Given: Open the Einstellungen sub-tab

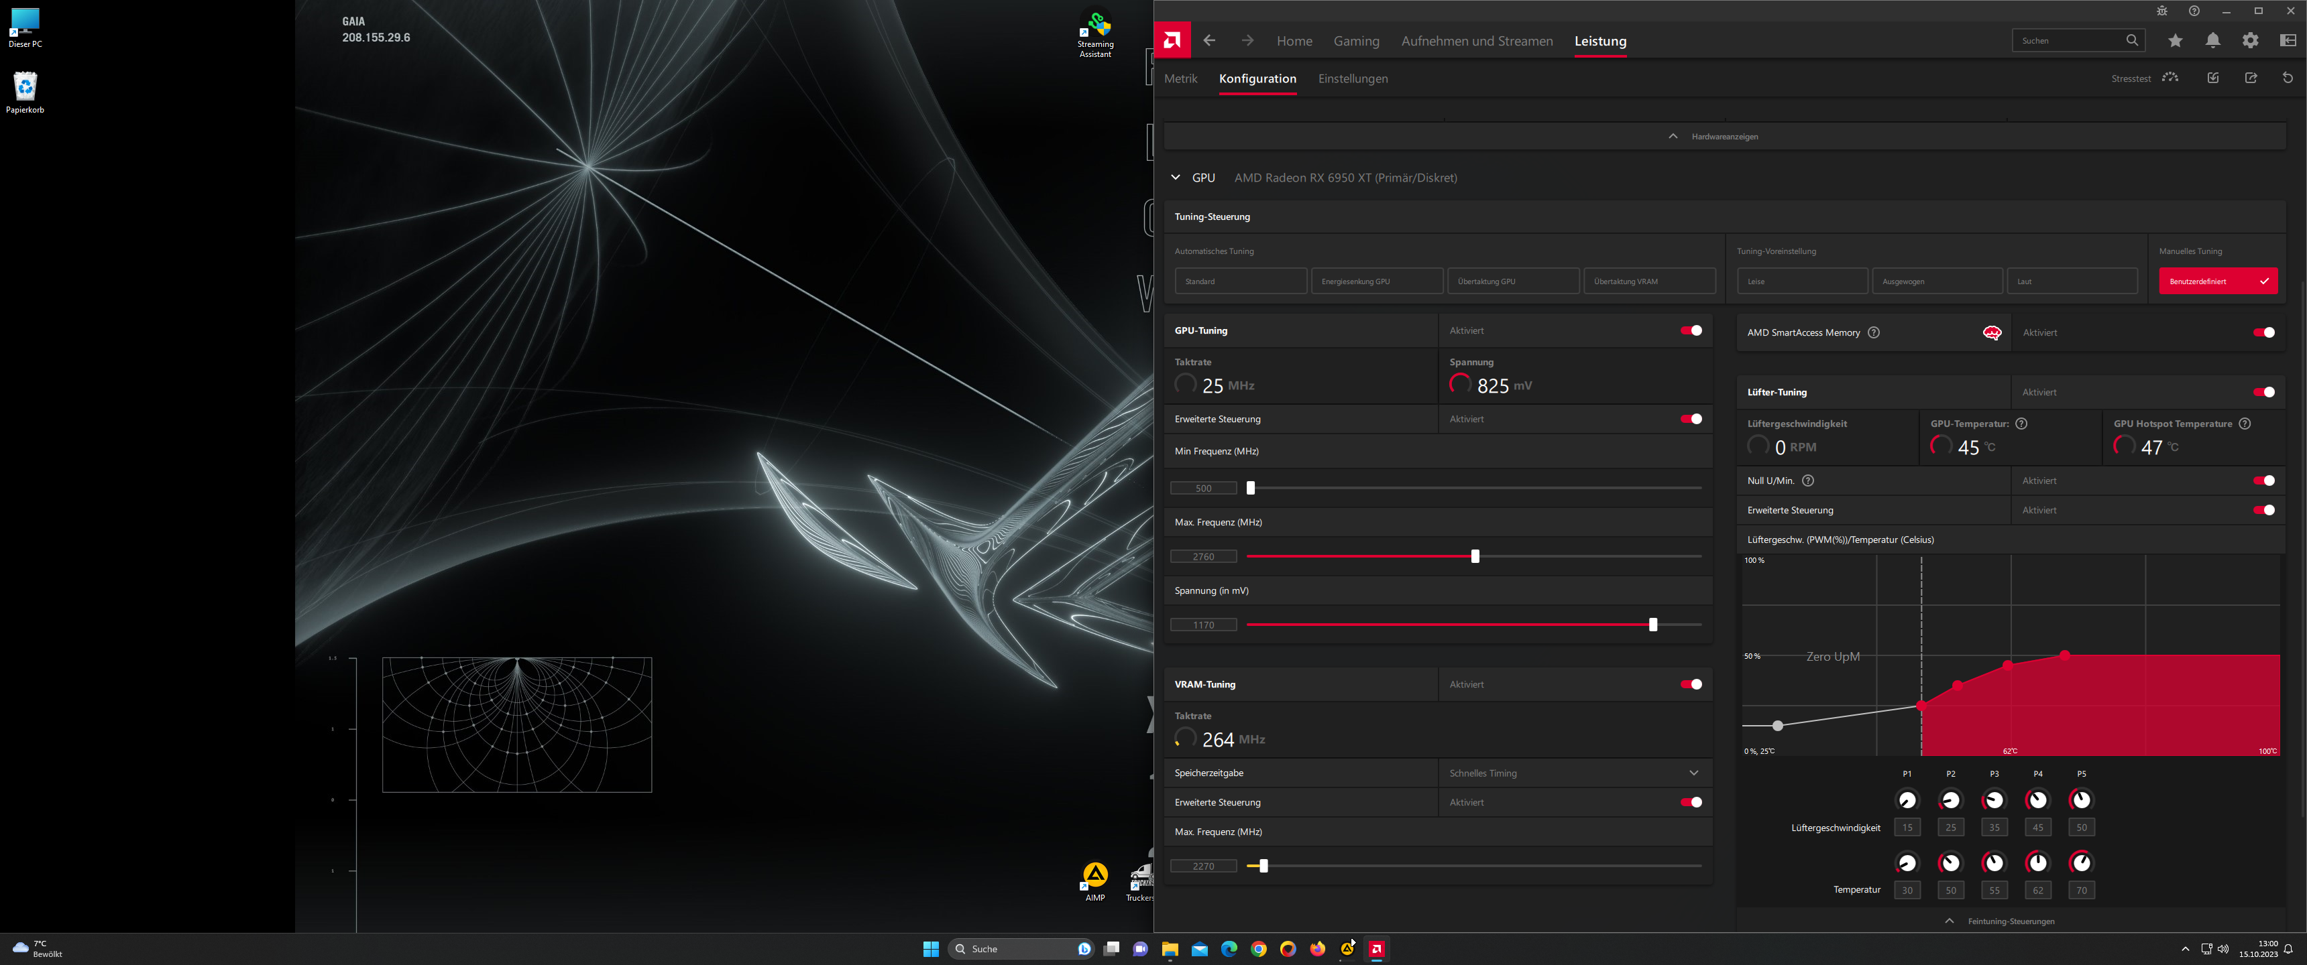Looking at the screenshot, I should [x=1352, y=79].
